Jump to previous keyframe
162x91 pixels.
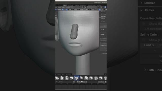(x=79, y=82)
